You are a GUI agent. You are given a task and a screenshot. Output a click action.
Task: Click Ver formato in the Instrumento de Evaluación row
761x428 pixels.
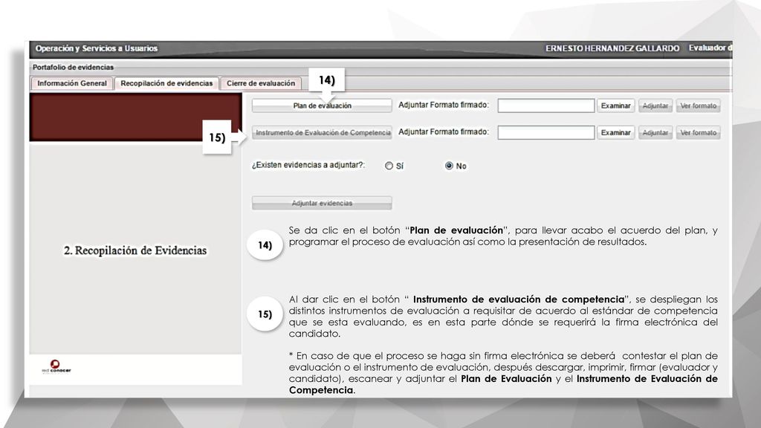[698, 132]
